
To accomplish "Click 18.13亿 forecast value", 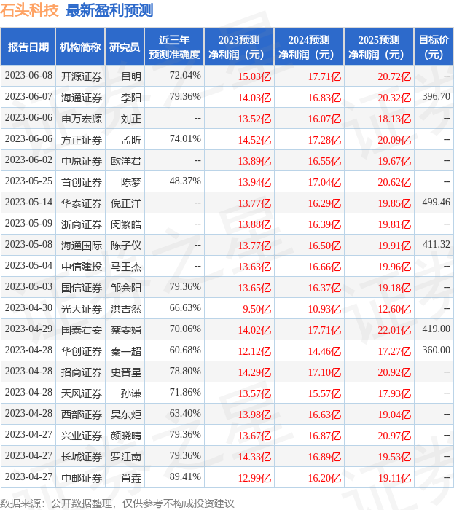I will (x=394, y=119).
